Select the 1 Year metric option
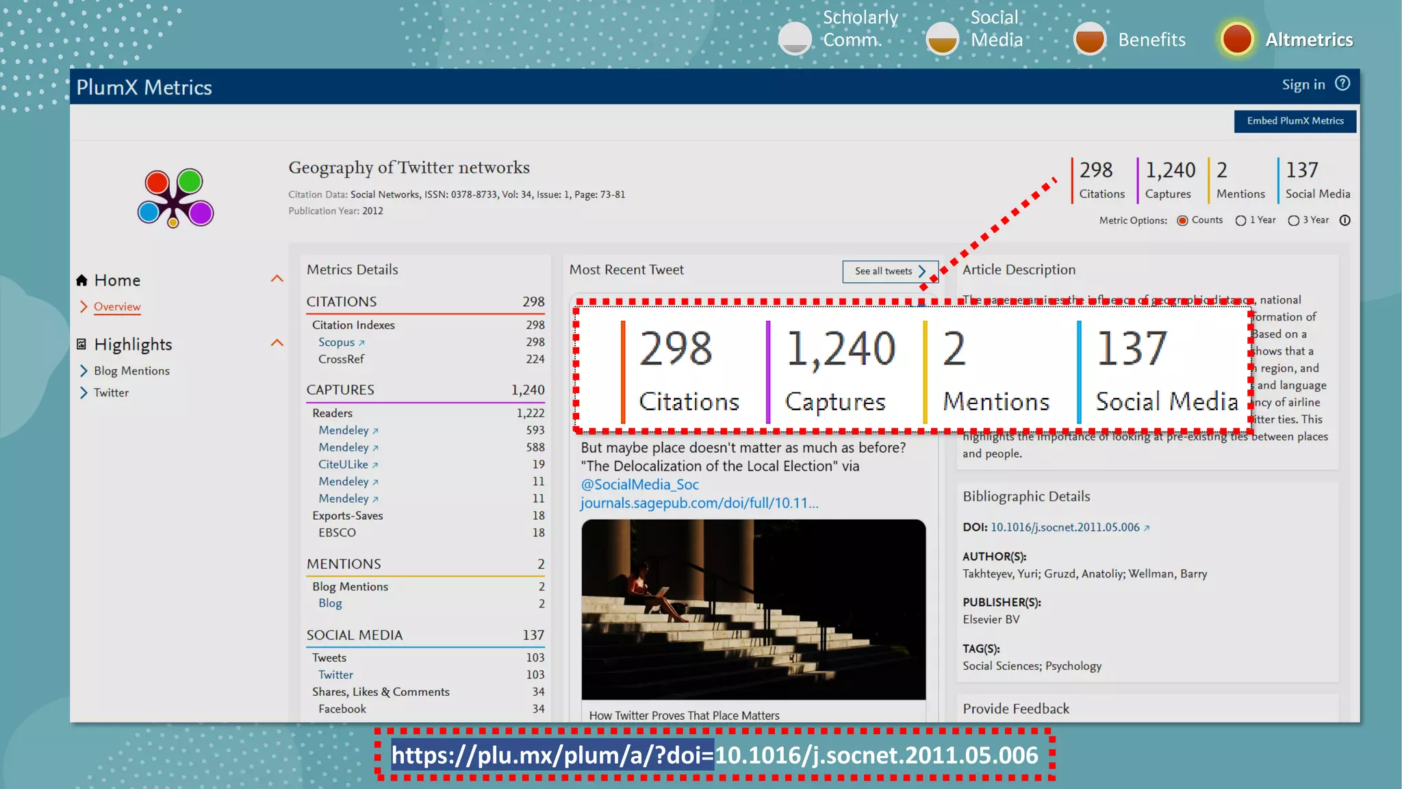This screenshot has height=789, width=1402. point(1240,221)
